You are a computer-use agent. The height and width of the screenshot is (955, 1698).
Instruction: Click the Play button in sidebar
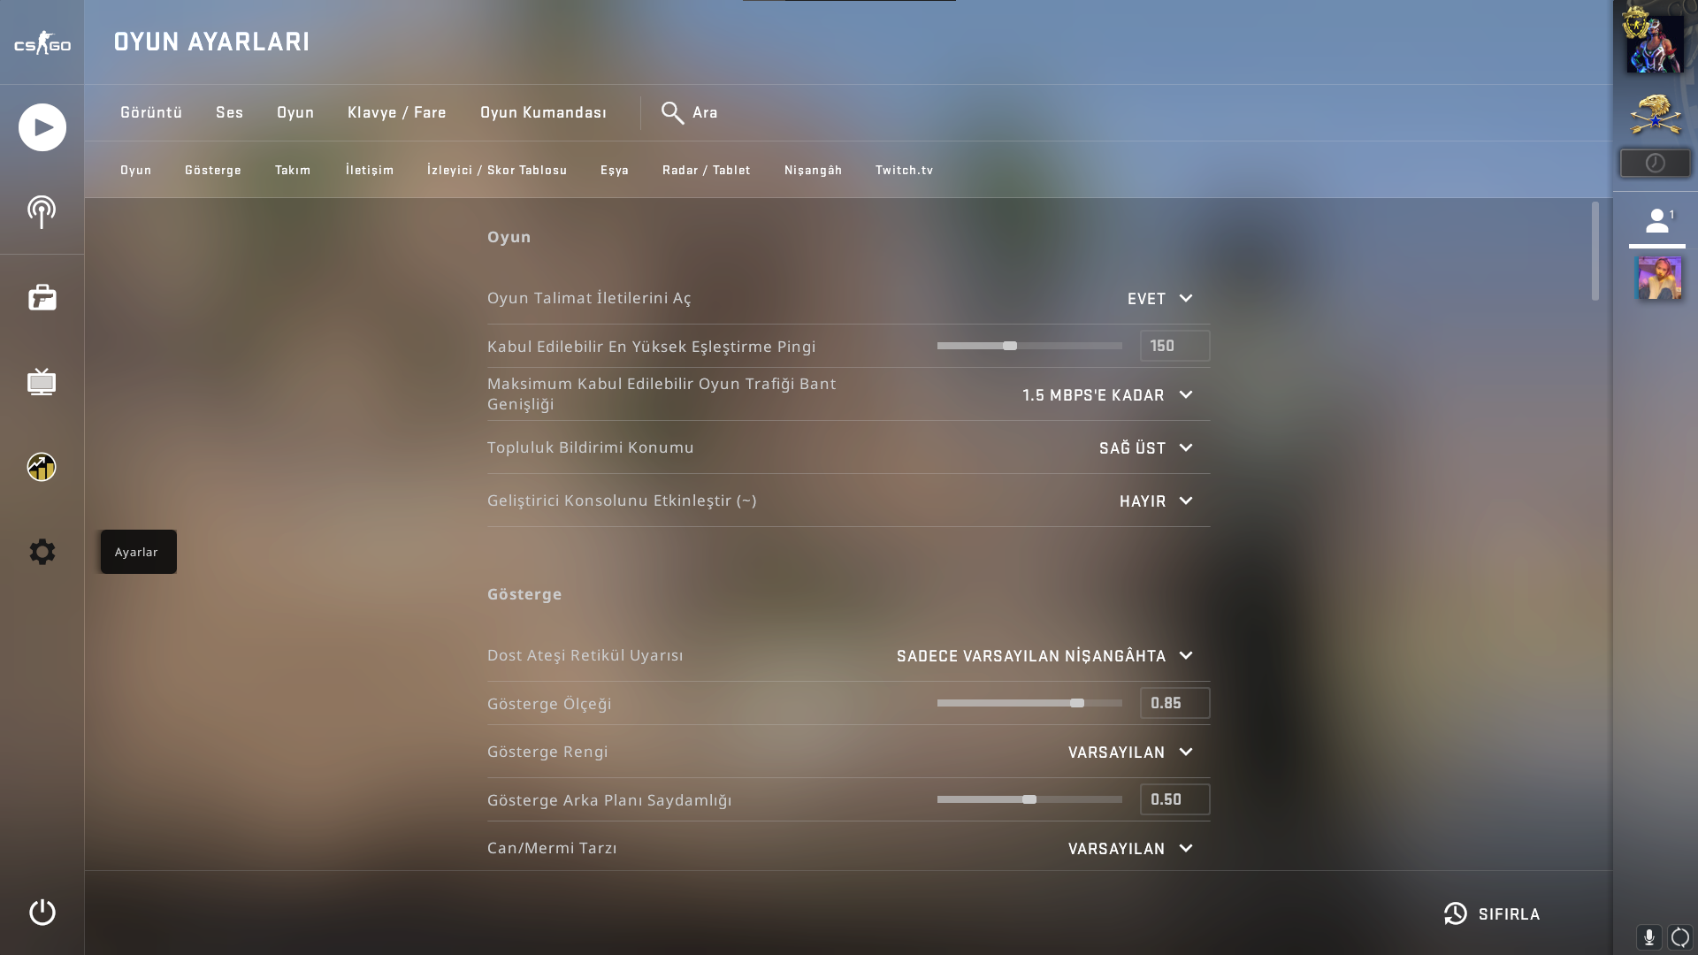click(x=42, y=127)
